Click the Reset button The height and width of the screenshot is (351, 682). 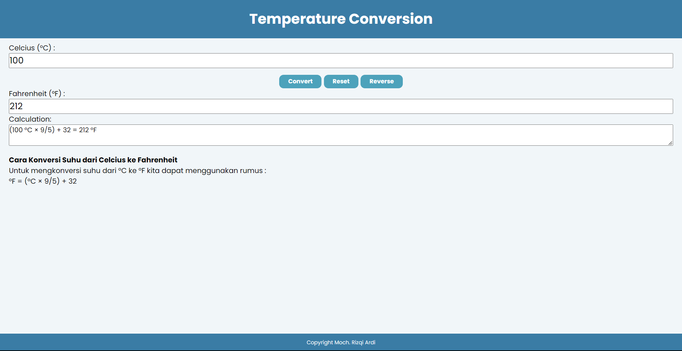coord(341,82)
